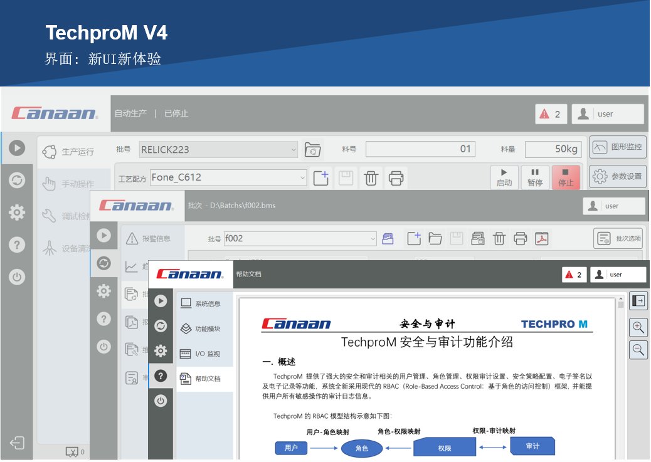Open I/O 监视 in the front window
This screenshot has width=651, height=462.
coord(204,354)
